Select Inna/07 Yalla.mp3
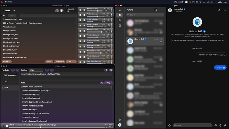The width and height of the screenshot is (229, 129). click(66, 109)
